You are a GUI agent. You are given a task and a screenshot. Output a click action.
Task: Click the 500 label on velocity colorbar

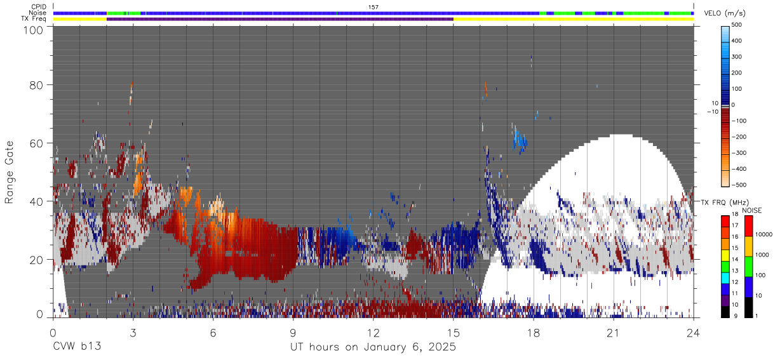pyautogui.click(x=738, y=25)
